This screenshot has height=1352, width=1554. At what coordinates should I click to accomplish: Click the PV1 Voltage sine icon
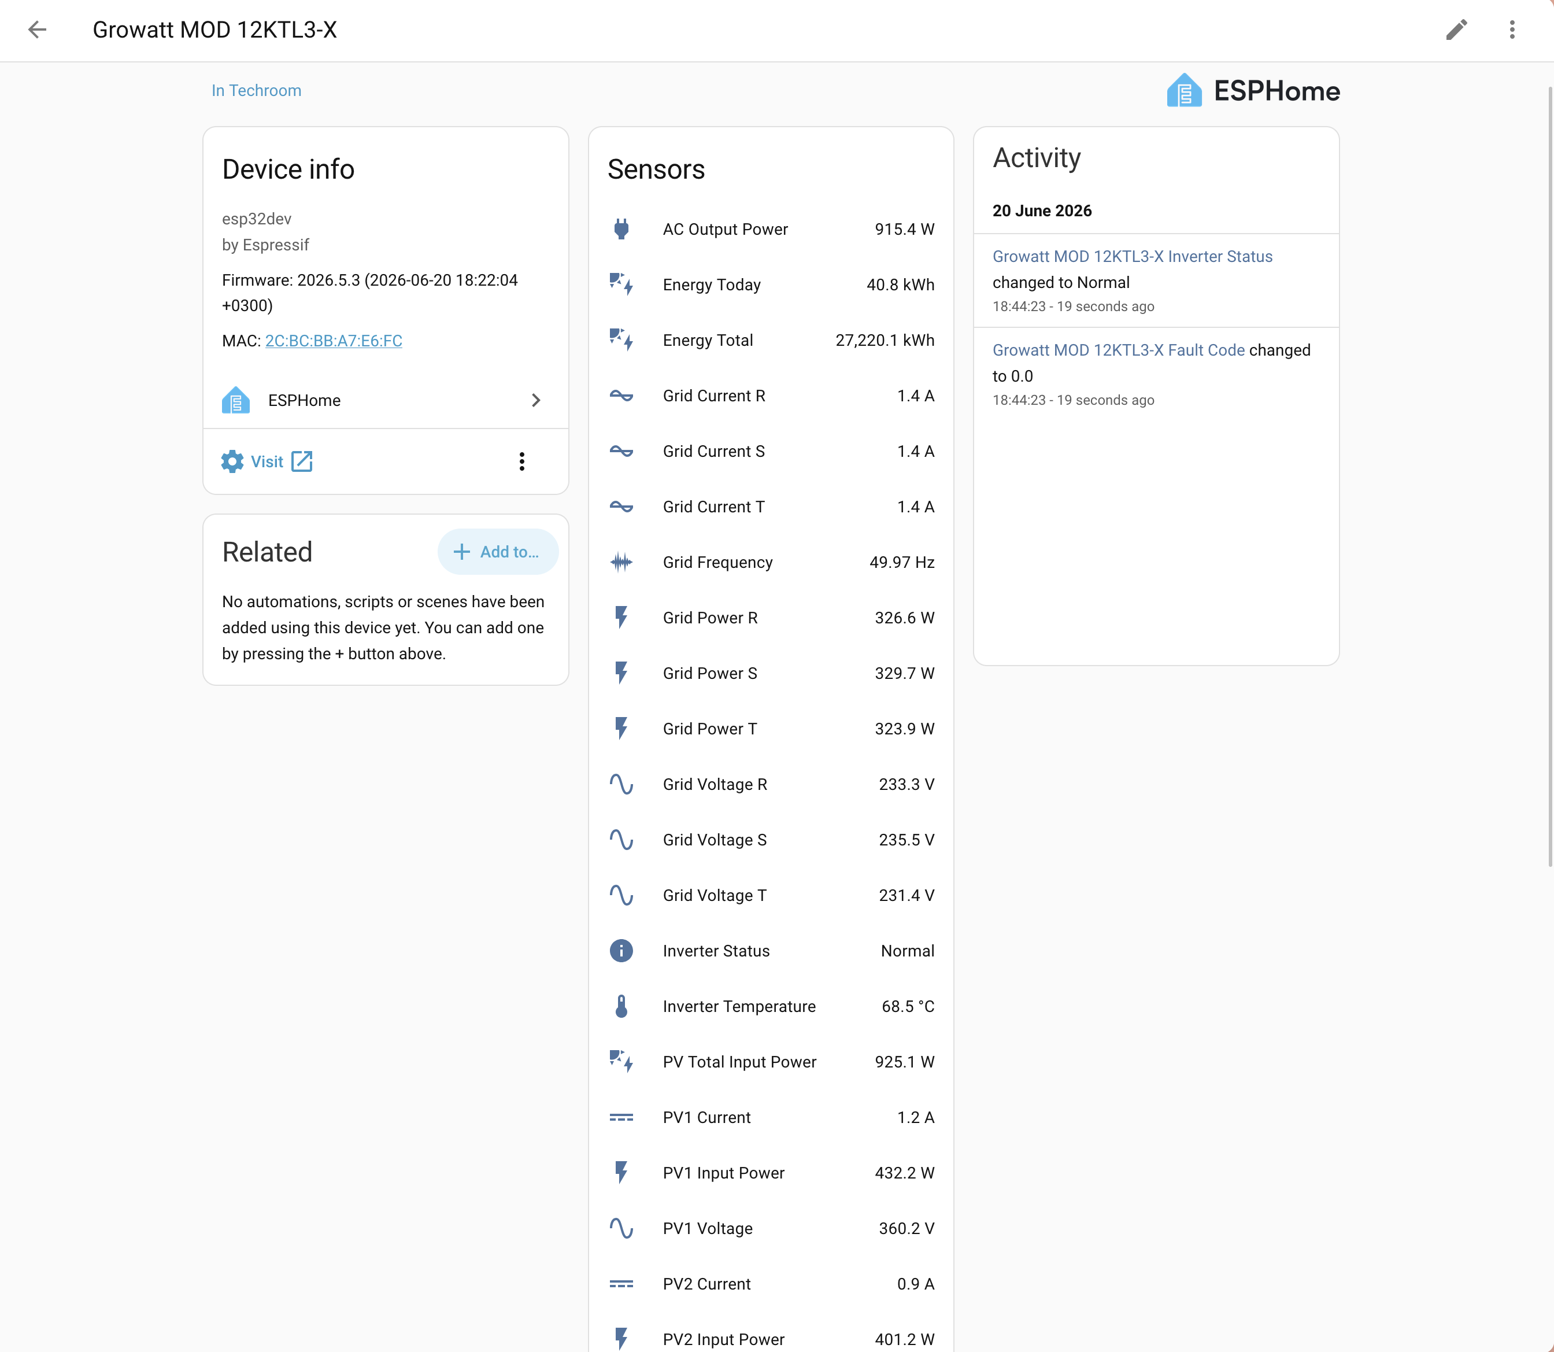[621, 1228]
